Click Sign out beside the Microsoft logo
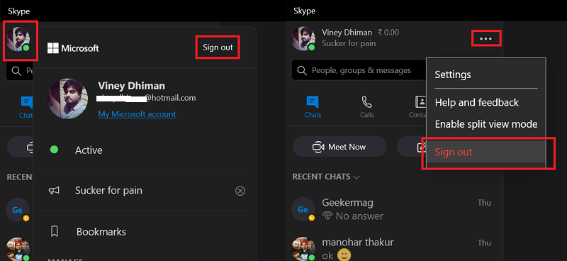 [218, 48]
